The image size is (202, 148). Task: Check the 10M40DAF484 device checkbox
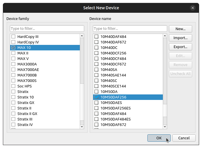click(96, 37)
